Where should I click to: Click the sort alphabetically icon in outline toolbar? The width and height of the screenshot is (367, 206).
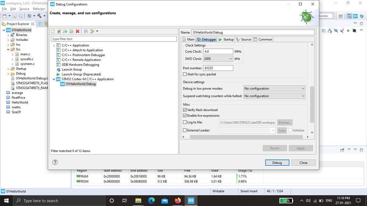click(x=330, y=30)
